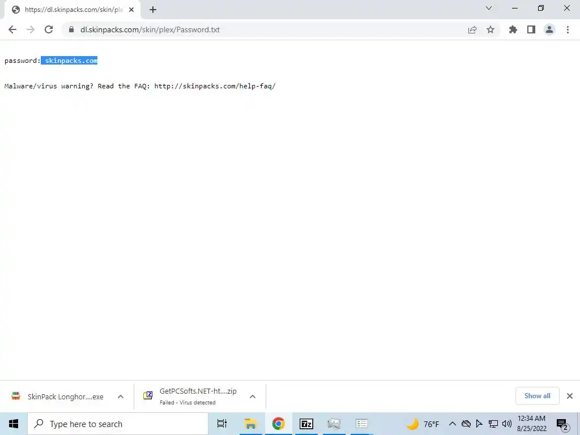Open the notification center with 2 alerts
580x435 pixels.
click(x=562, y=424)
